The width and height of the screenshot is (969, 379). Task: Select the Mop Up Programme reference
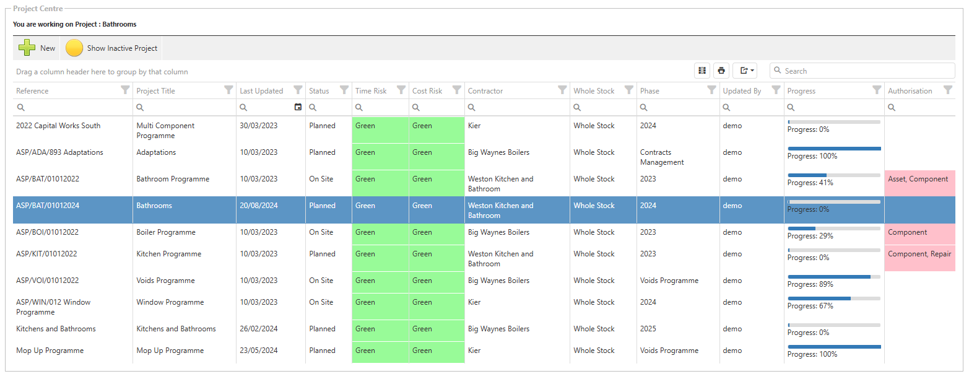pyautogui.click(x=50, y=351)
